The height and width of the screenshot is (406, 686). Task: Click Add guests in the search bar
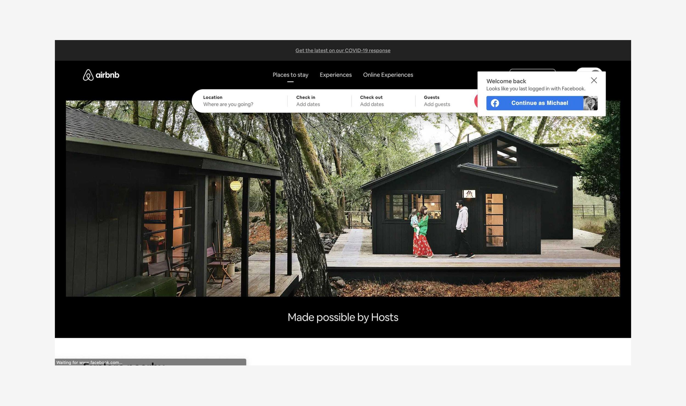(437, 105)
